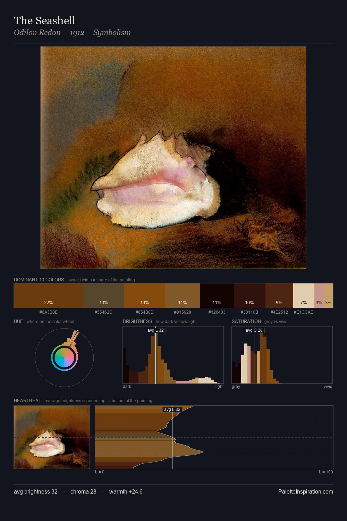The height and width of the screenshot is (521, 347).
Task: Click the "#E1CCAE" hex label
Action: (304, 312)
